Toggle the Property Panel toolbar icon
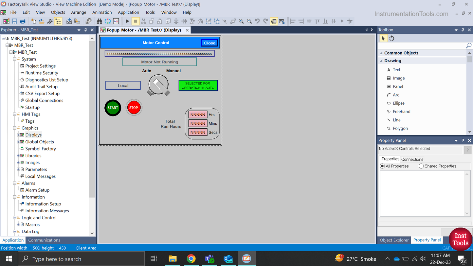 pyautogui.click(x=274, y=21)
